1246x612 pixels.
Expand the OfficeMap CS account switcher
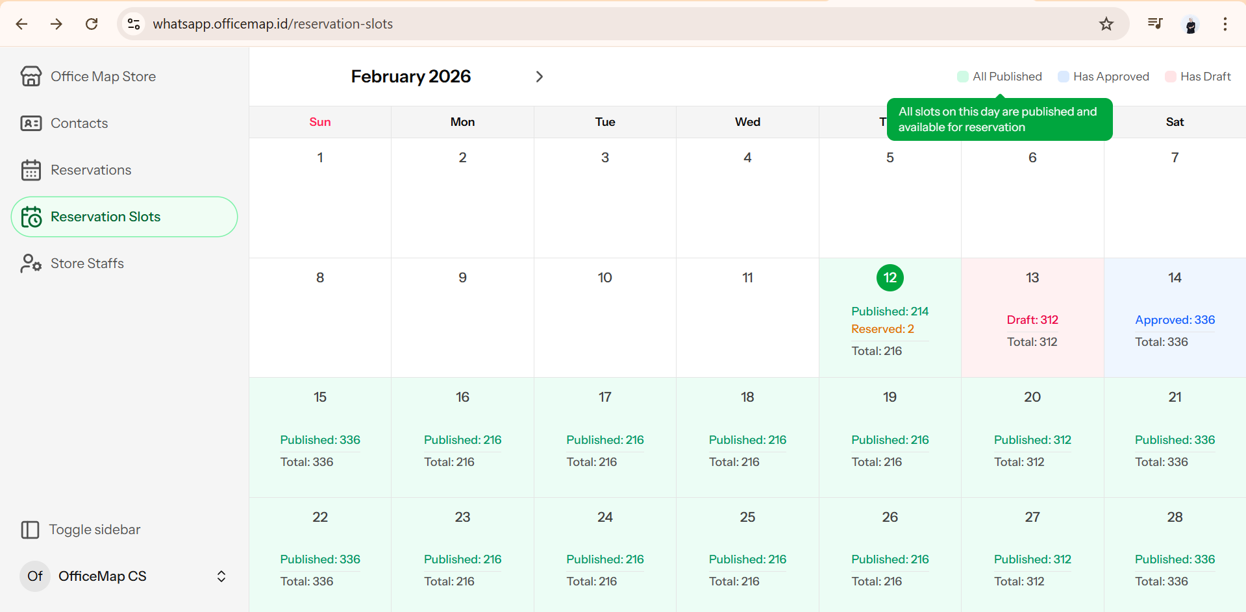(x=221, y=576)
